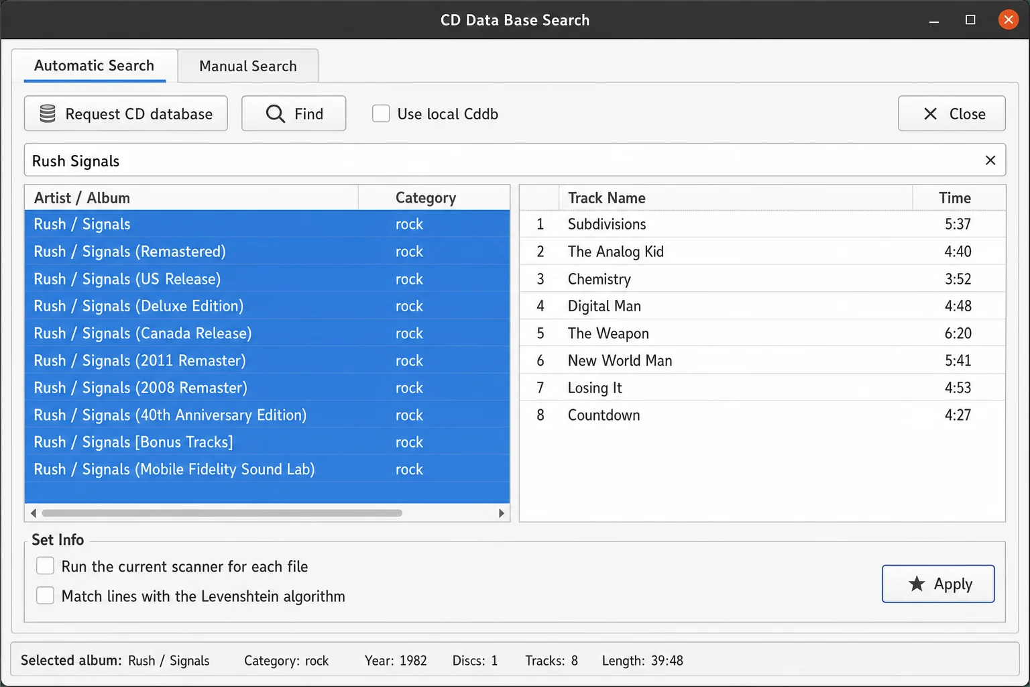This screenshot has height=687, width=1030.
Task: Click the album list right scroll arrow
Action: coord(502,513)
